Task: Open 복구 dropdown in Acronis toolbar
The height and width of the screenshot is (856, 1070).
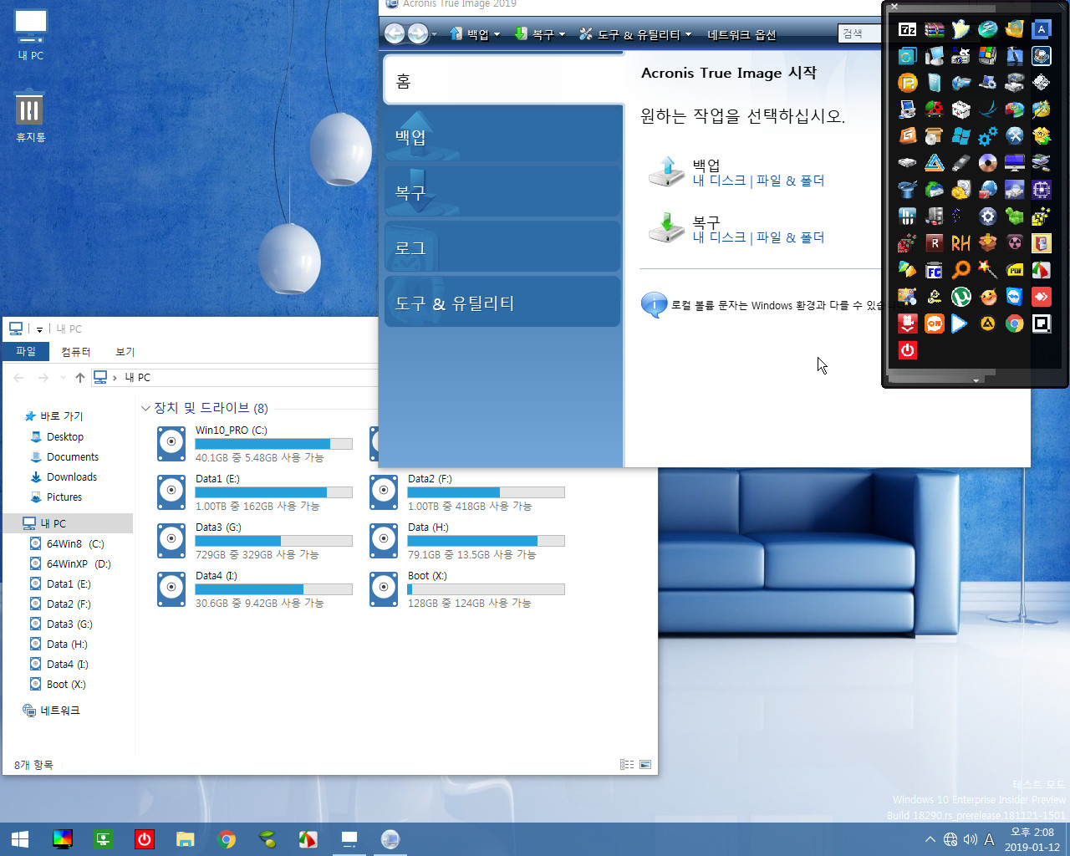Action: [x=540, y=34]
